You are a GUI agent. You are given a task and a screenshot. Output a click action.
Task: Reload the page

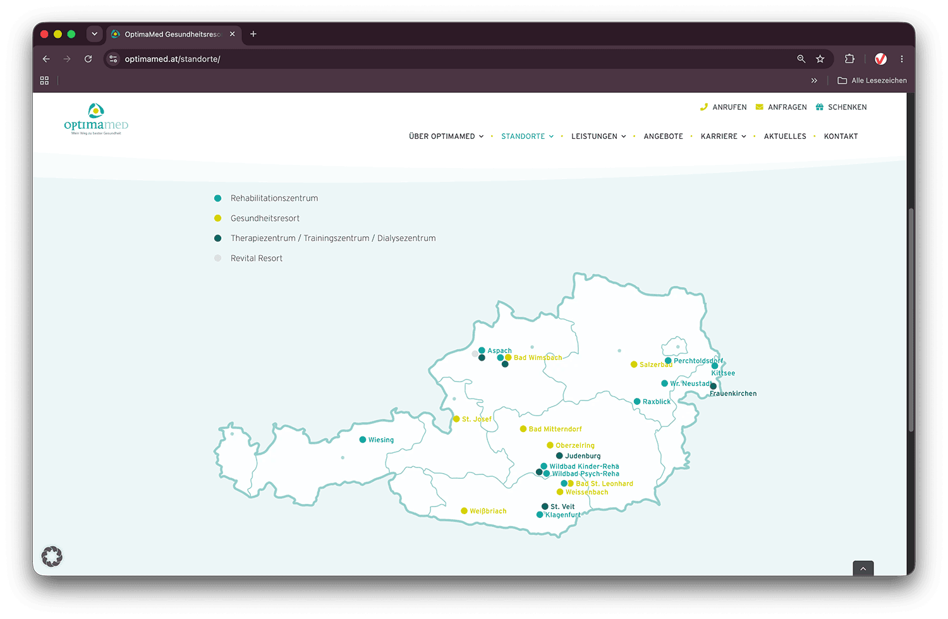88,59
